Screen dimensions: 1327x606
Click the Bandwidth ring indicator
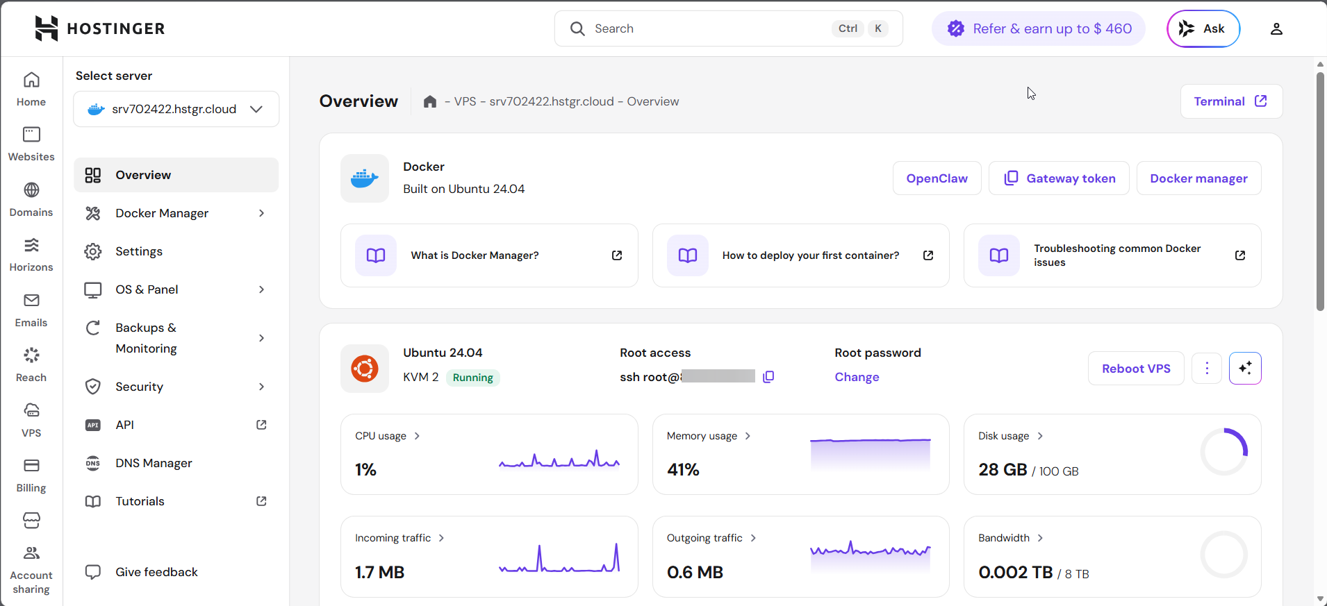point(1224,555)
